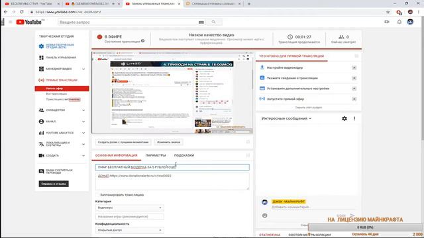Click the donation goal progress bar

coord(365,227)
